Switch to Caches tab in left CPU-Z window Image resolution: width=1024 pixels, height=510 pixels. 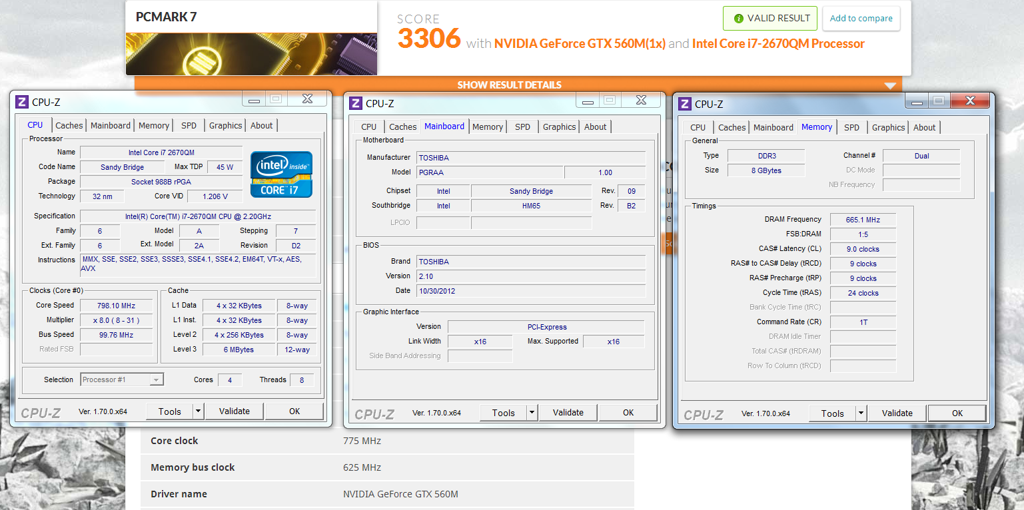coord(69,125)
